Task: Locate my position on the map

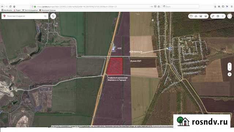Action: point(230,74)
